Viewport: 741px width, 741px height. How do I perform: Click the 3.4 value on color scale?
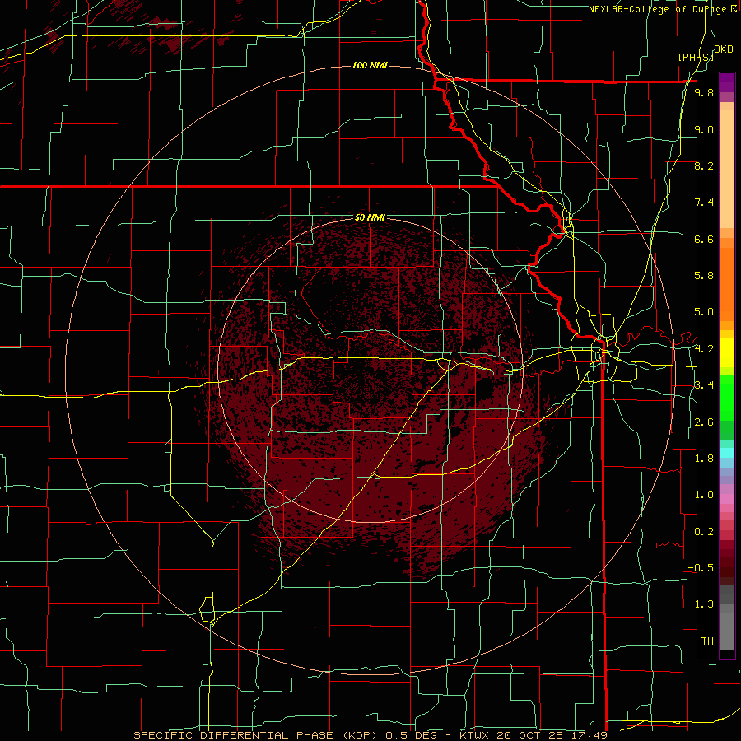[704, 385]
